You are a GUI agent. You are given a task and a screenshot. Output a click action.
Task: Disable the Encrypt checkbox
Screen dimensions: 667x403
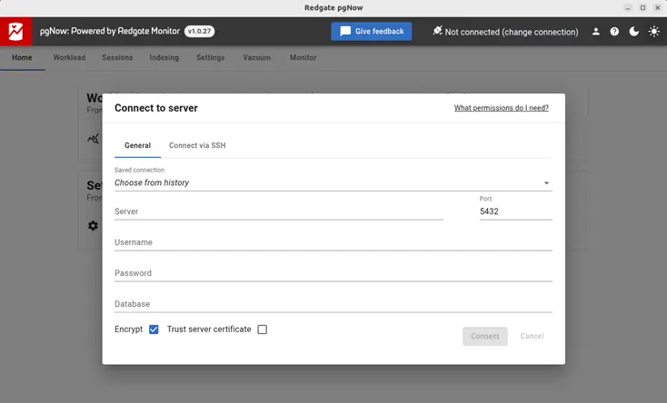(154, 329)
